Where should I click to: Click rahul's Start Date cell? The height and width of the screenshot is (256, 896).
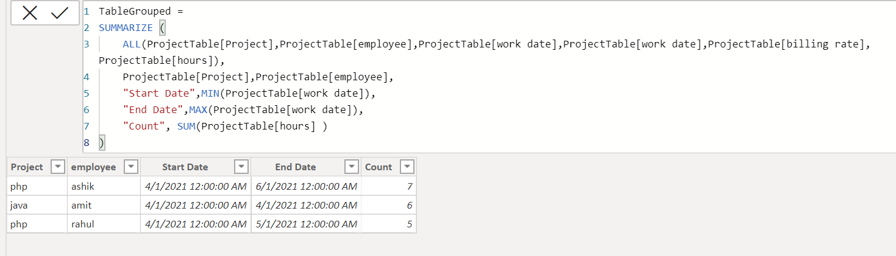[196, 224]
